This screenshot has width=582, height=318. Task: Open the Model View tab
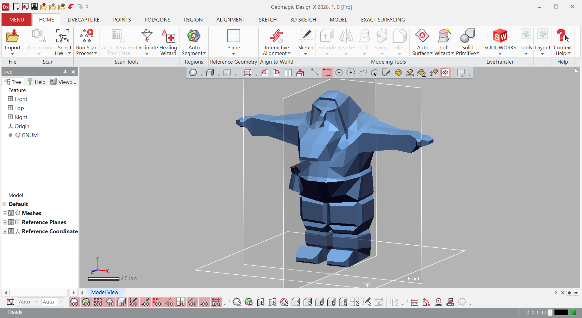[x=105, y=292]
